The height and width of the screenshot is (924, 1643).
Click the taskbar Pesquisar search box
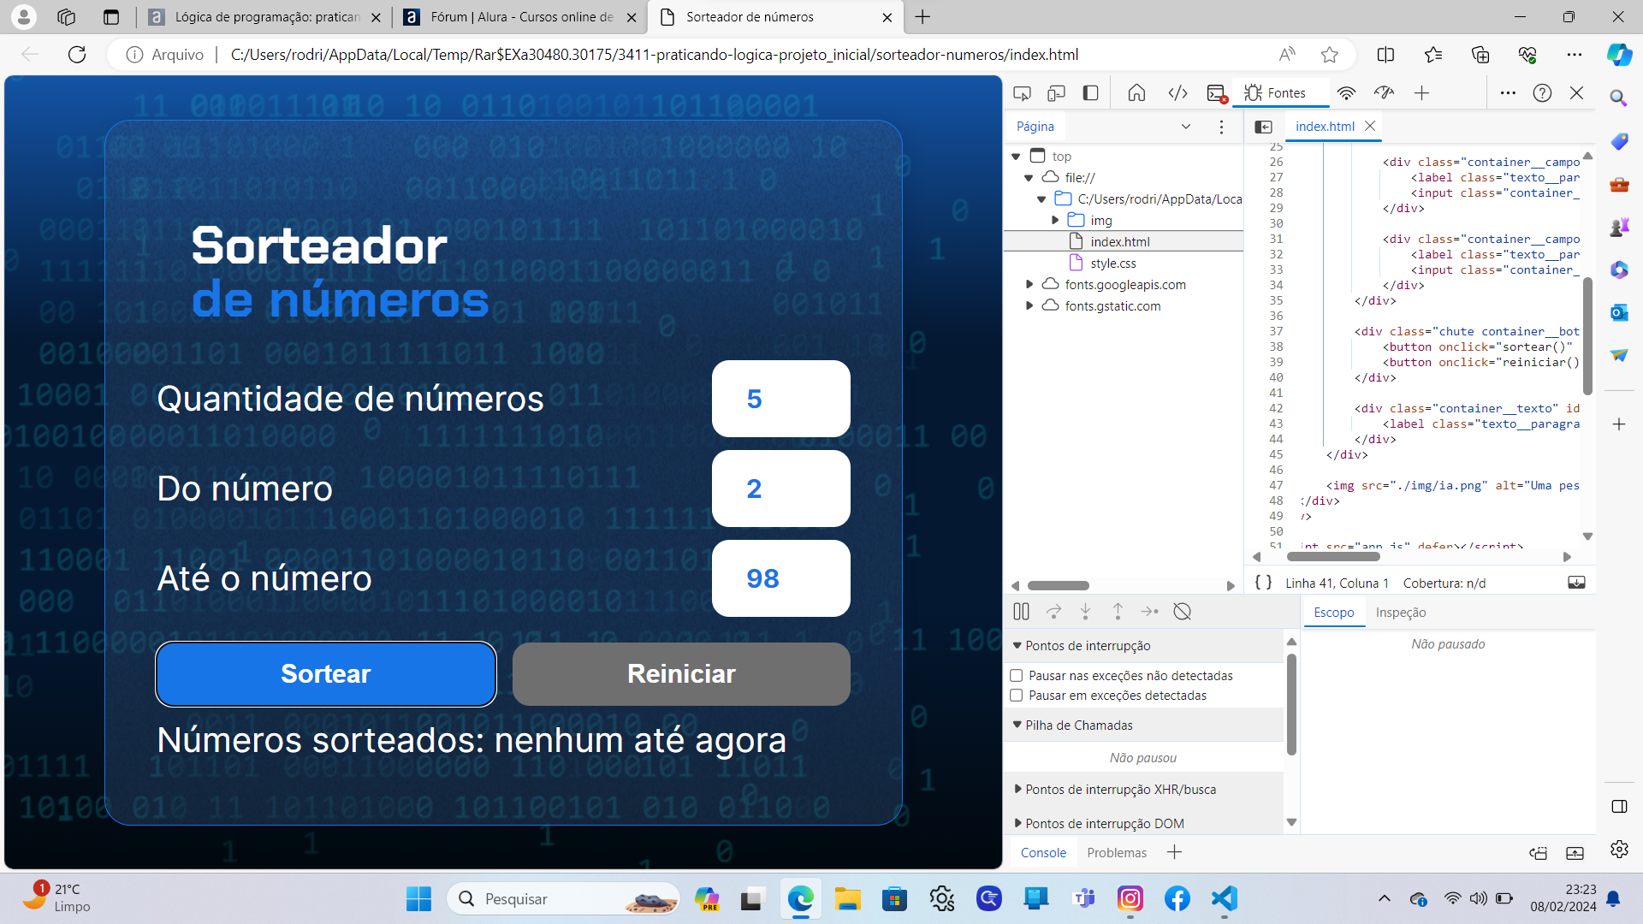coord(563,898)
